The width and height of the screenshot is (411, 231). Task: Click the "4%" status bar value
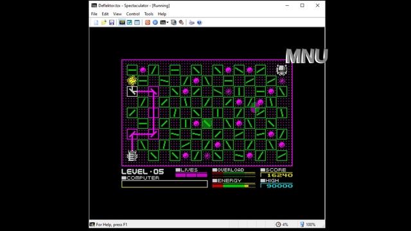click(285, 225)
